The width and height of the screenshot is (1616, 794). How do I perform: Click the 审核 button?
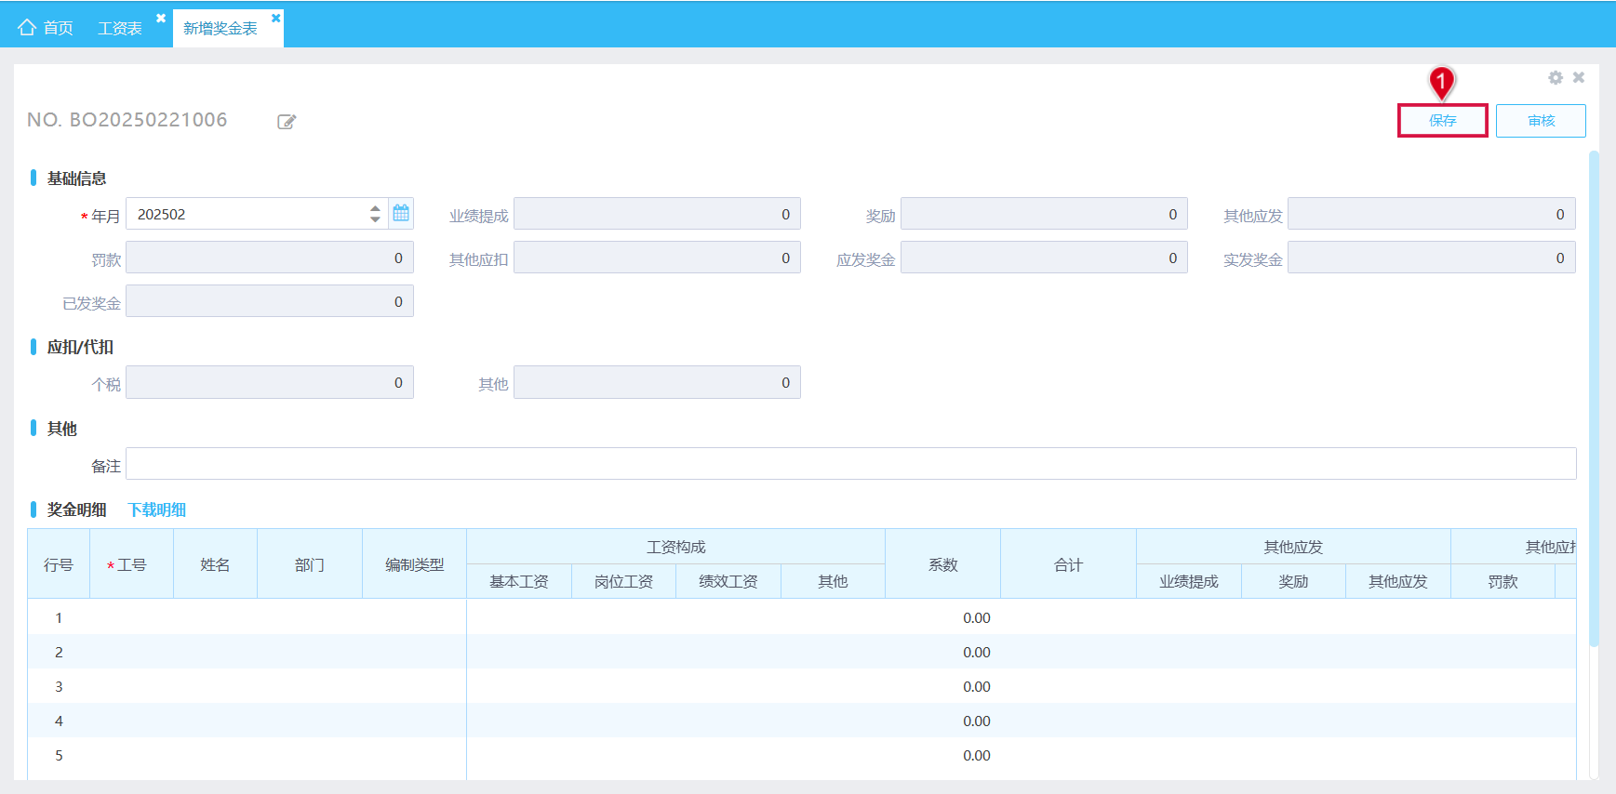coord(1541,121)
